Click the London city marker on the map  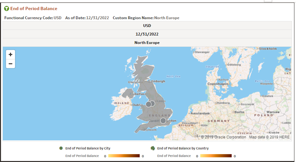click(x=163, y=120)
